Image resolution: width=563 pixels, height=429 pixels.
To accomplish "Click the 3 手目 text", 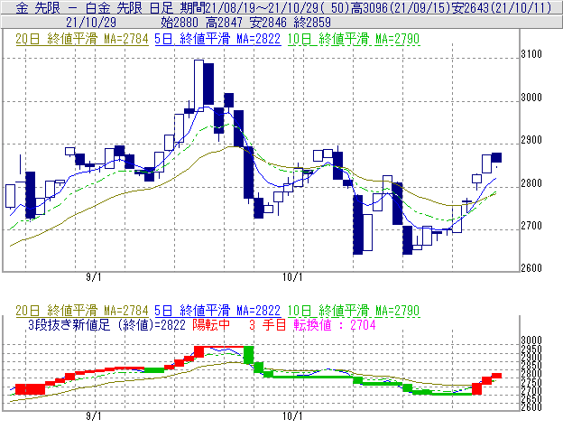I will pos(267,325).
